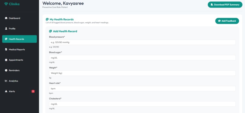The width and height of the screenshot is (245, 113).
Task: Click the red alerts count badge
Action: [x=33, y=91]
